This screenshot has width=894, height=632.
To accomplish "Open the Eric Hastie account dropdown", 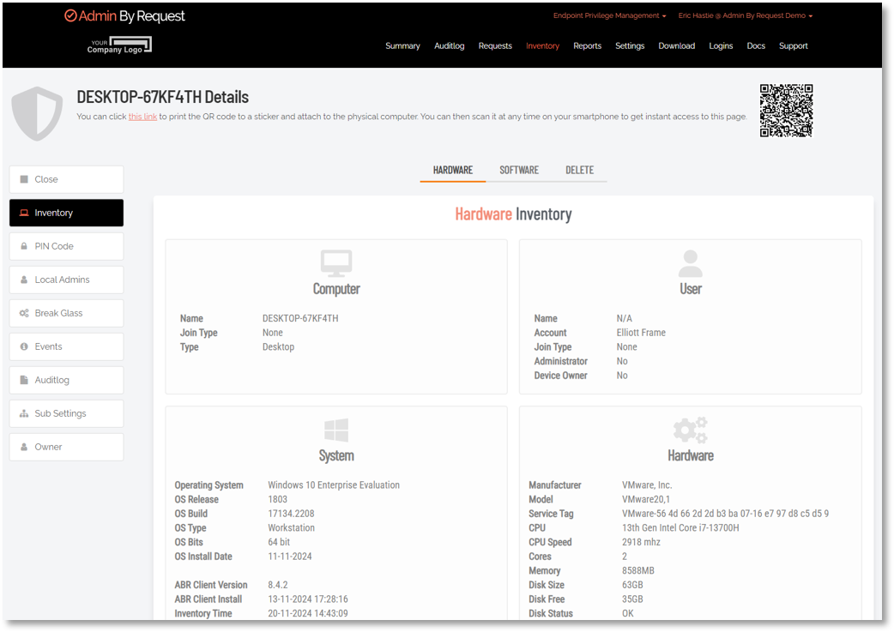I will coord(746,16).
